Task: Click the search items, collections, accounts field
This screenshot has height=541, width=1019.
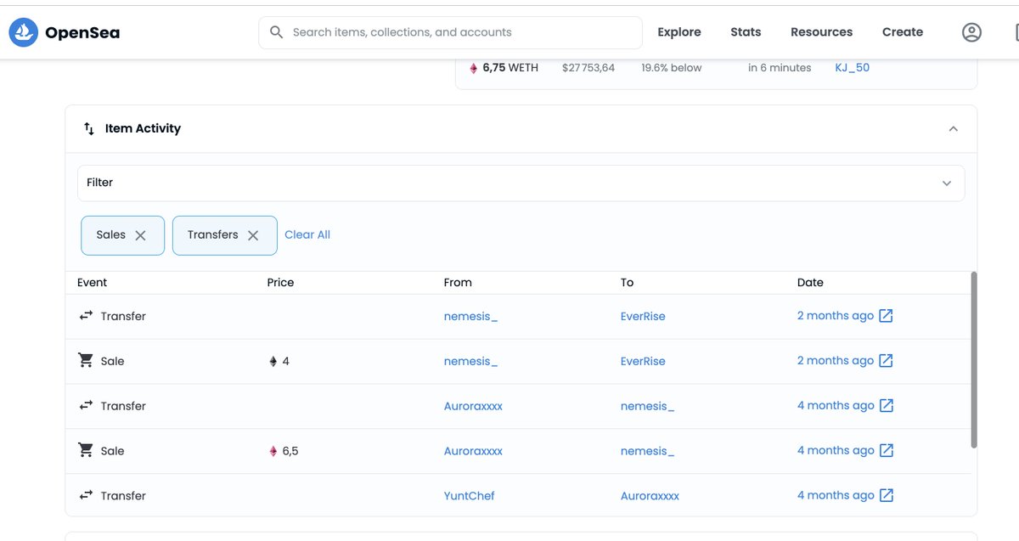Action: click(x=450, y=32)
